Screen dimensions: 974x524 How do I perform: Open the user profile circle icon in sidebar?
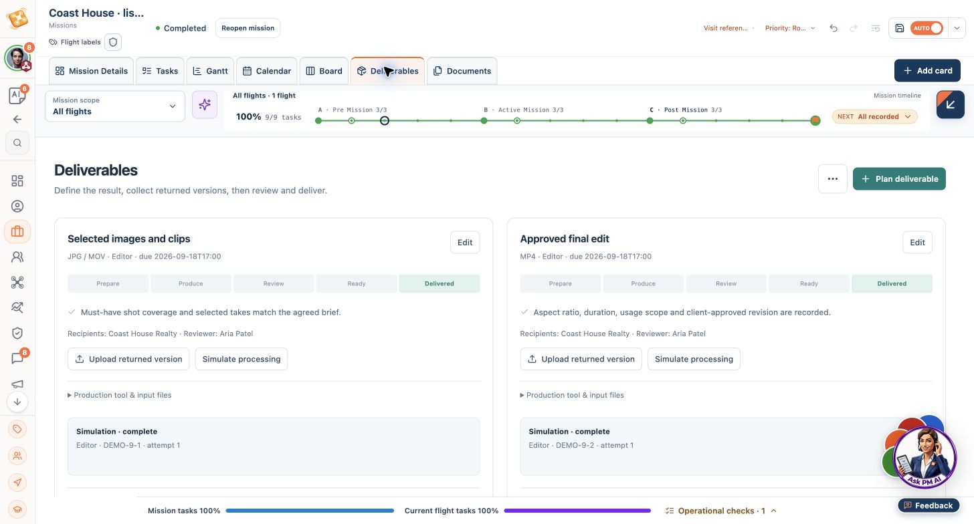[17, 207]
